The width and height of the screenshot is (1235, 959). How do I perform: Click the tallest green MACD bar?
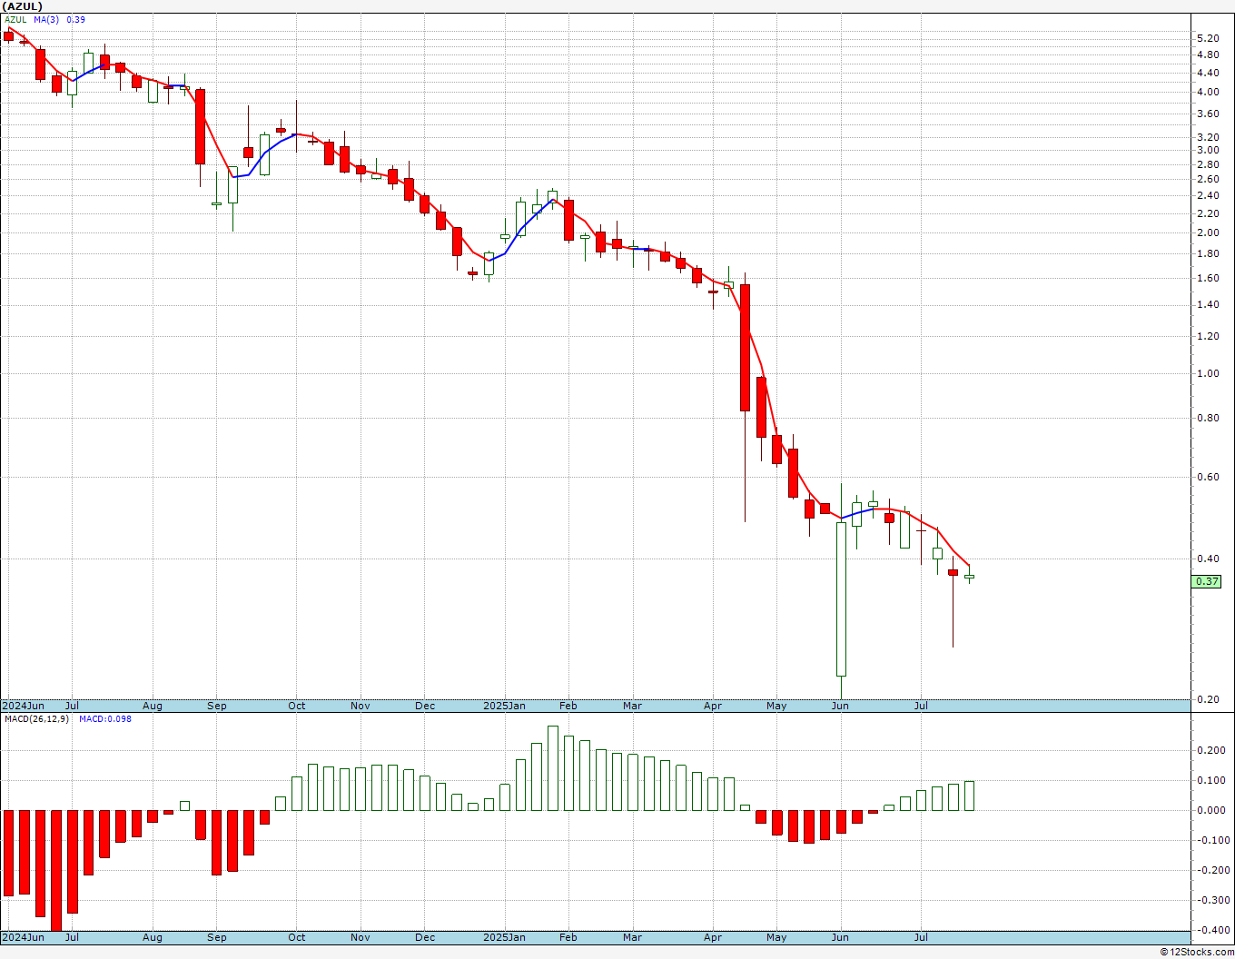pos(553,768)
